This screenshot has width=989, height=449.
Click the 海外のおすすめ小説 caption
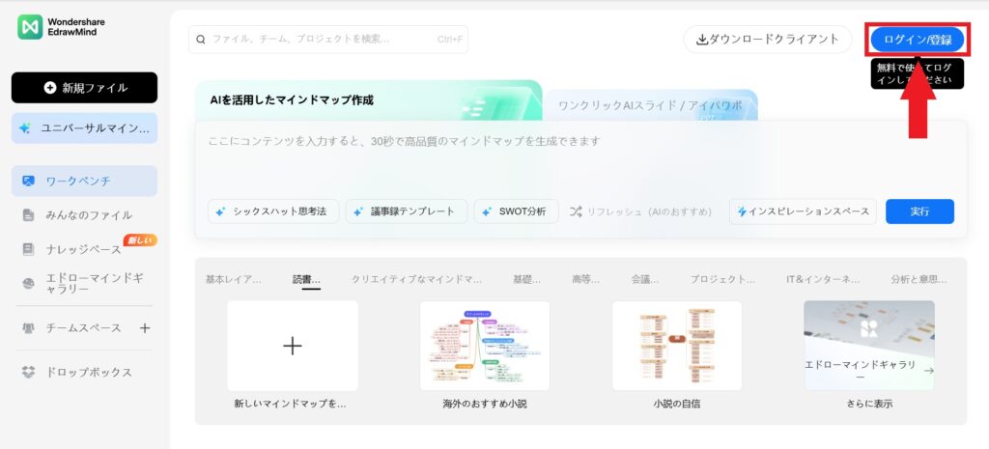(x=485, y=404)
